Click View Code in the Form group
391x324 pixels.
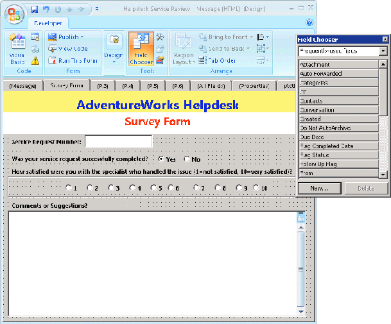point(68,49)
